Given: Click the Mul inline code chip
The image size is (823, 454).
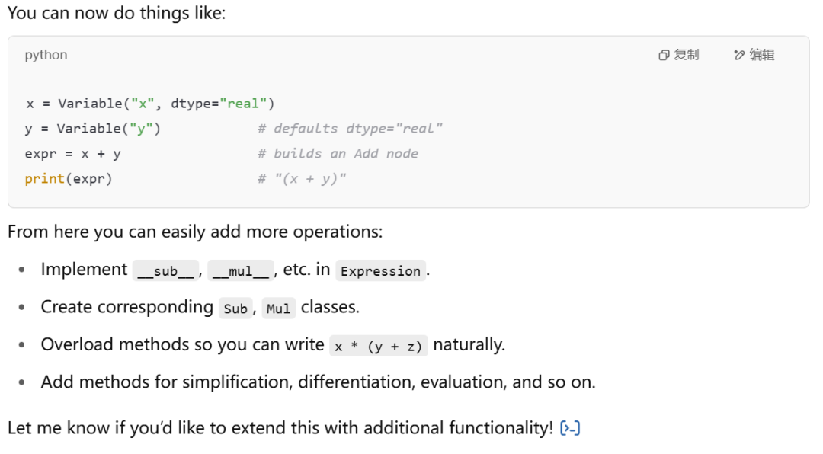Looking at the screenshot, I should pos(279,308).
